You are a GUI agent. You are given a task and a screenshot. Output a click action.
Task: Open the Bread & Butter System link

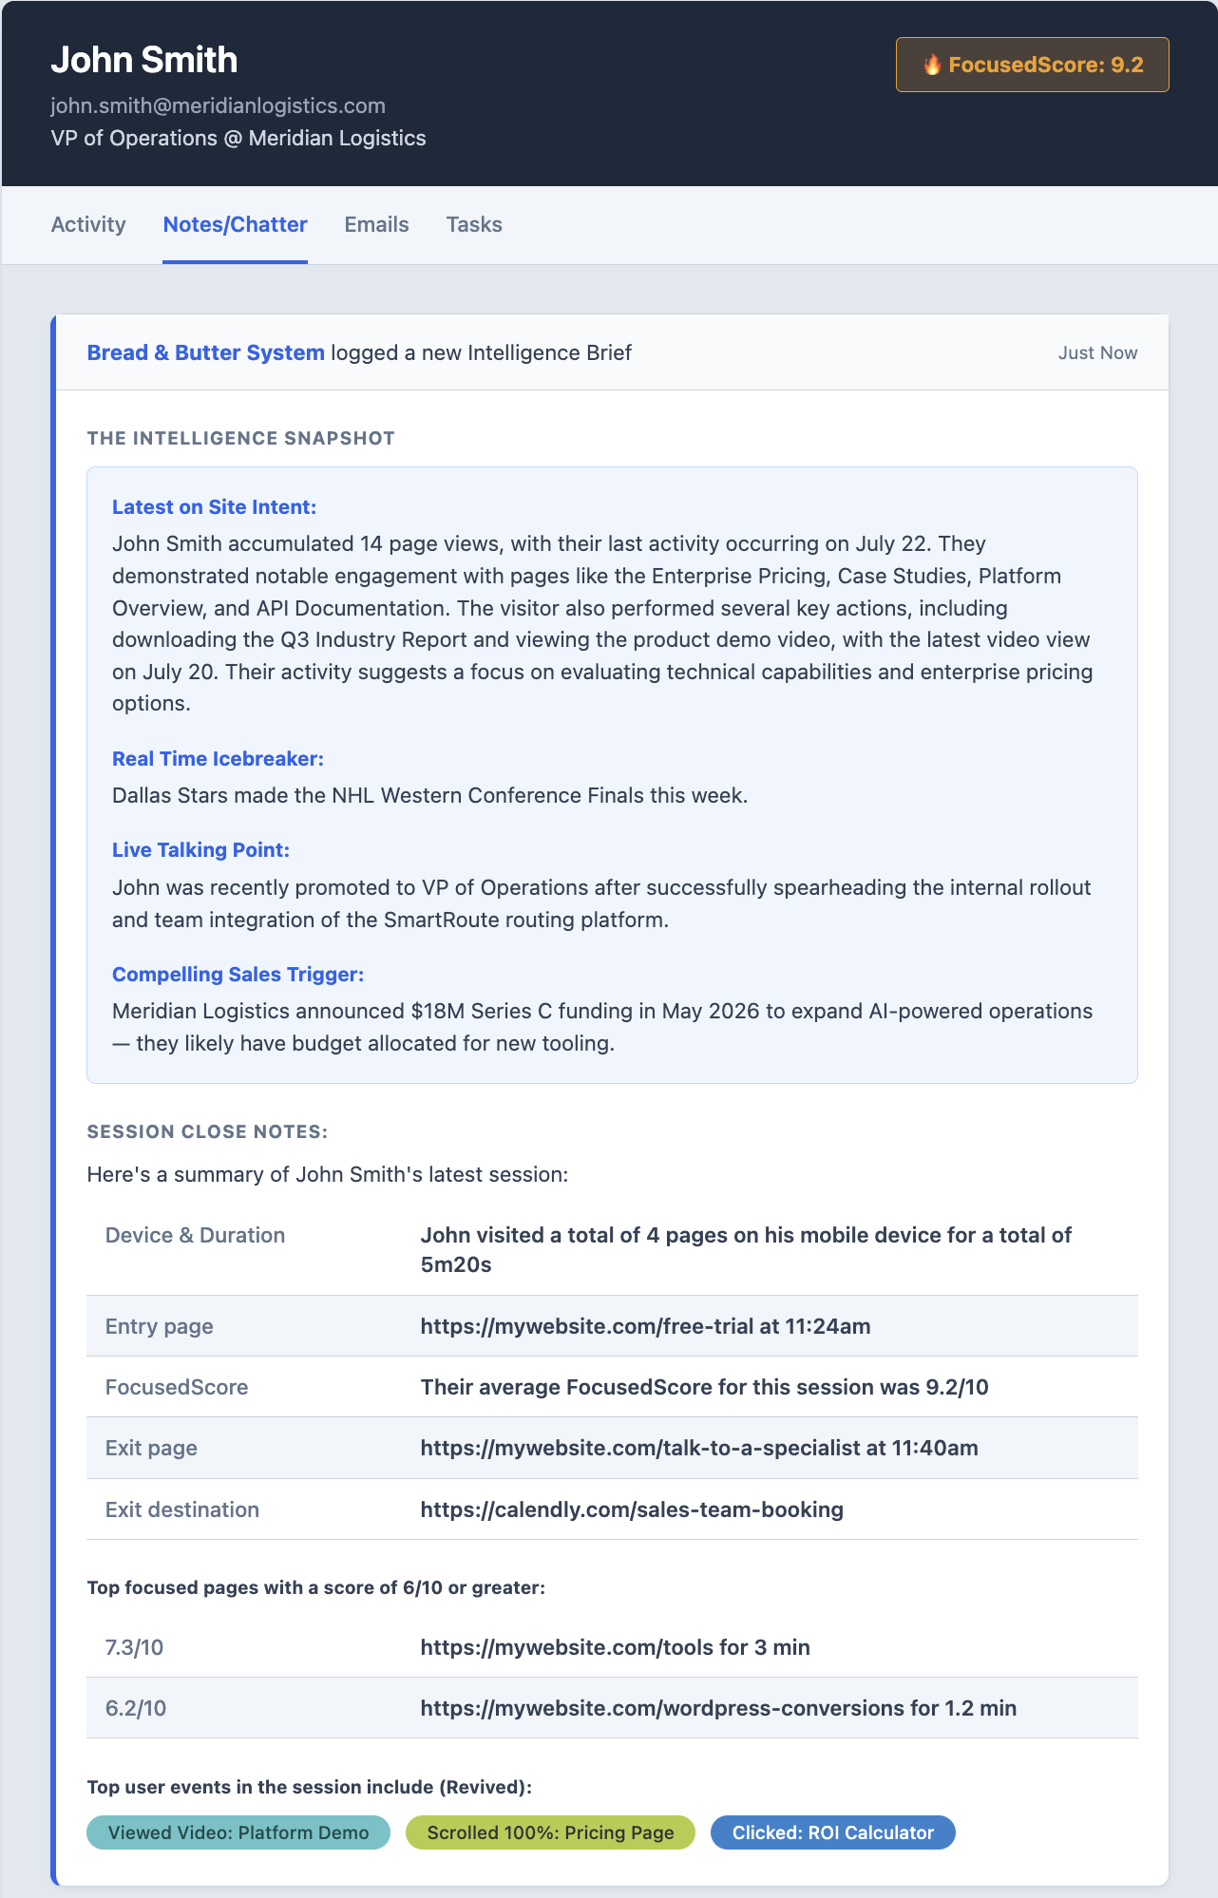coord(205,352)
